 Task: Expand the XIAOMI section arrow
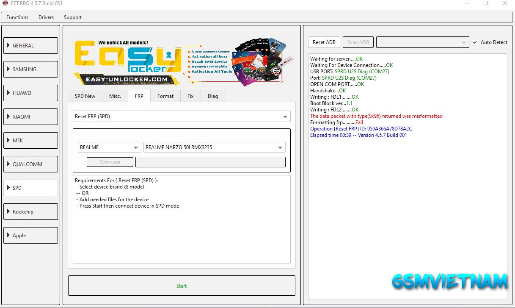click(x=8, y=117)
